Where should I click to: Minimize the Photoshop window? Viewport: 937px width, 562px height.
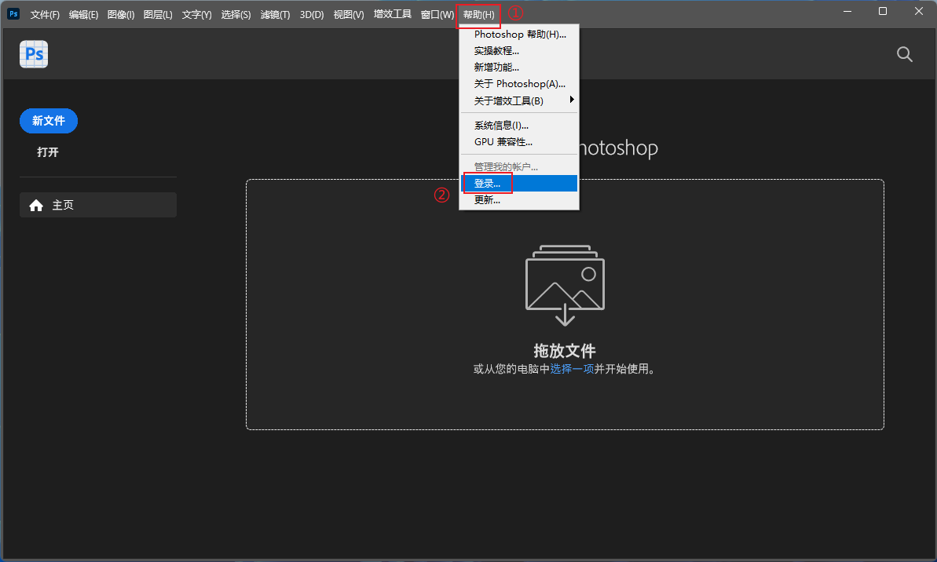click(x=847, y=11)
